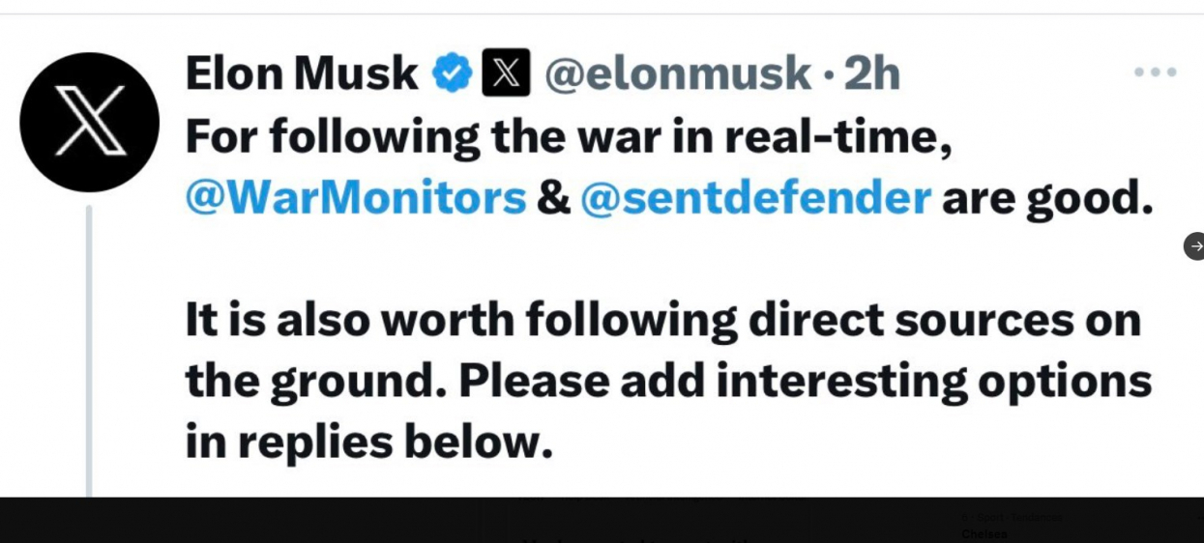The image size is (1204, 543).
Task: Click the ampersand between the two mentions
Action: (x=553, y=199)
